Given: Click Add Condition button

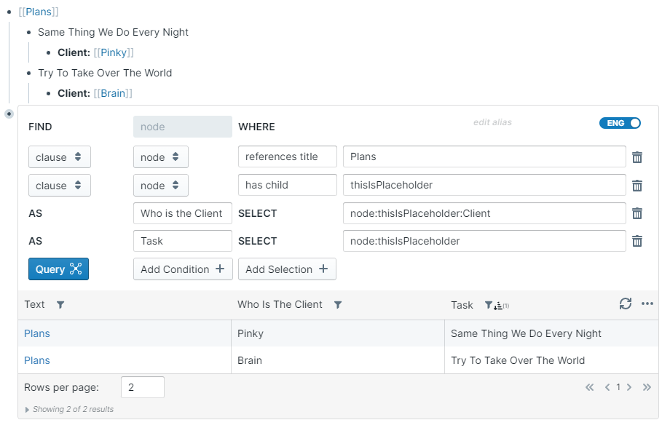Looking at the screenshot, I should [x=183, y=269].
